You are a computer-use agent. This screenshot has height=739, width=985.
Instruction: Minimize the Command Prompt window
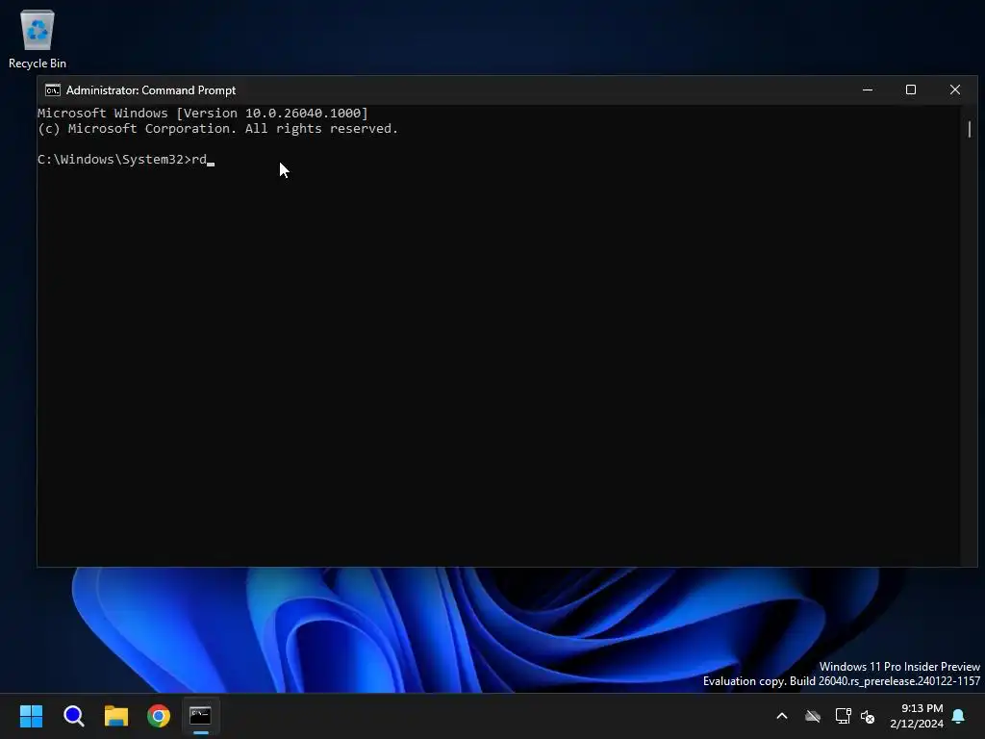coord(868,89)
